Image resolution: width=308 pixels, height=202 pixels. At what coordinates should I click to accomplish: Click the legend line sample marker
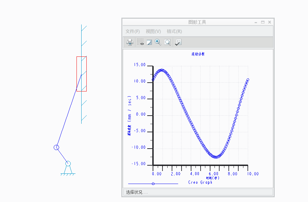coord(153,184)
